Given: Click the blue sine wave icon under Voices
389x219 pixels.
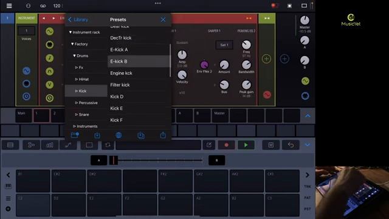Looking at the screenshot, I should [27, 71].
